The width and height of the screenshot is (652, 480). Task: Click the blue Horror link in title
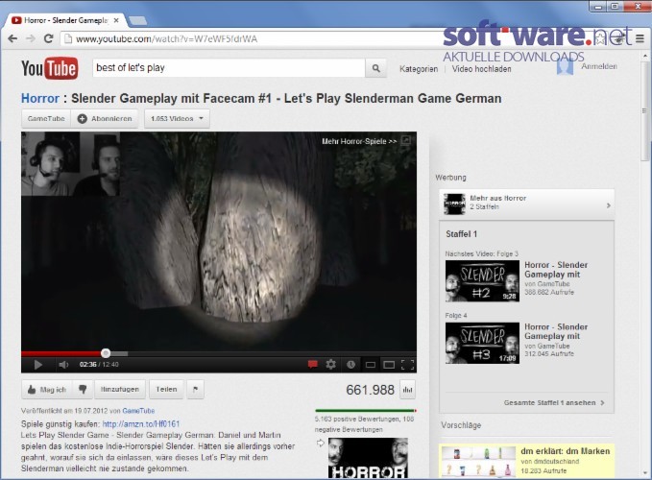pyautogui.click(x=40, y=99)
